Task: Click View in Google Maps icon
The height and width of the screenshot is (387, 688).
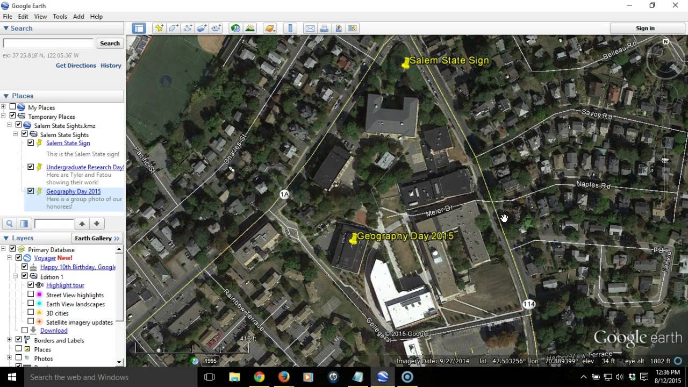Action: (353, 28)
